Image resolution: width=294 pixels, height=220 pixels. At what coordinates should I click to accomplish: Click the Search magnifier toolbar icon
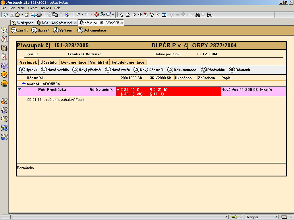pyautogui.click(x=109, y=15)
